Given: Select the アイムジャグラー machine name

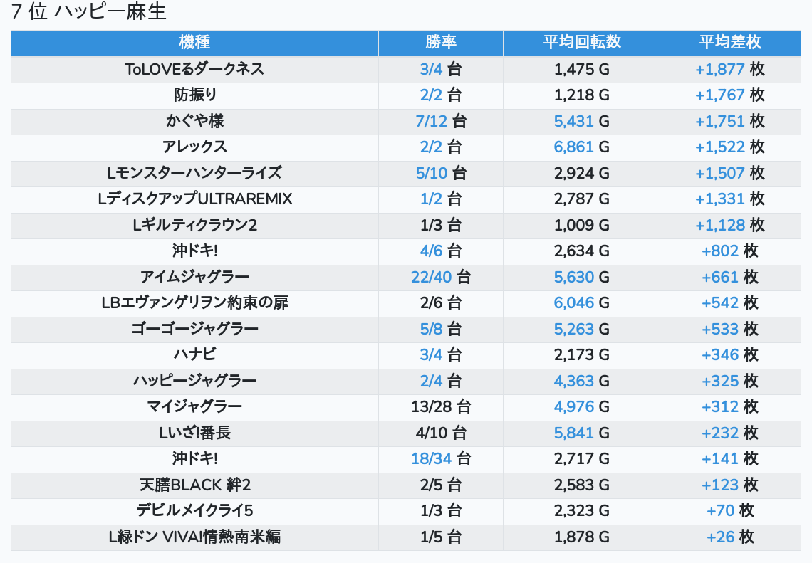Looking at the screenshot, I should pyautogui.click(x=194, y=278).
